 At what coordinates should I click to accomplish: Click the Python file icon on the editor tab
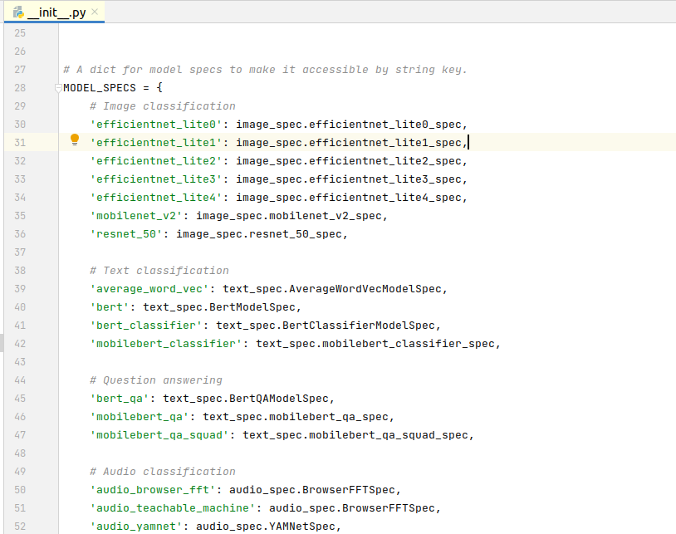[x=20, y=12]
